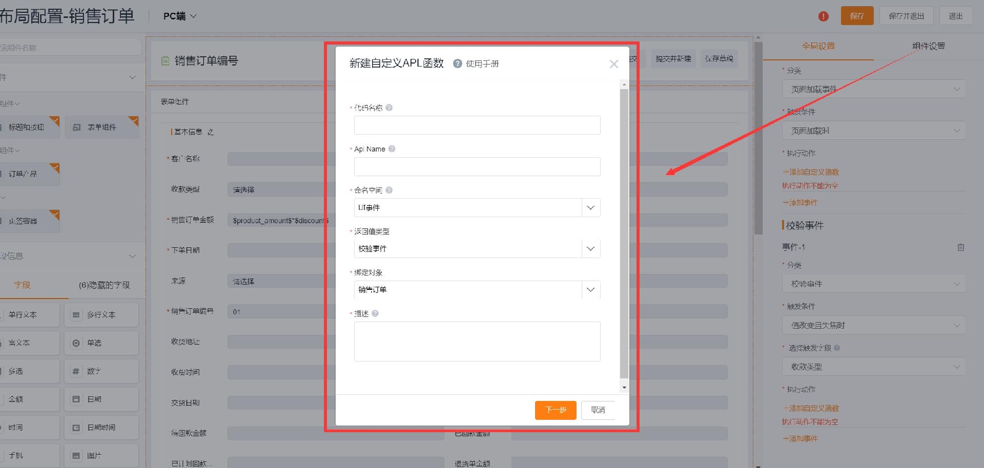Click the 表单组件 section label
This screenshot has width=984, height=468.
(174, 102)
